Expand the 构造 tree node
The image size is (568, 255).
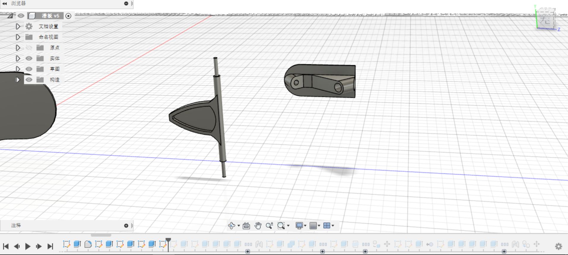[18, 80]
